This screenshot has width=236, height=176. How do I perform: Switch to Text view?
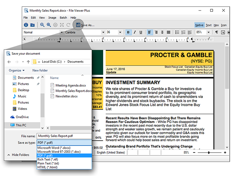[x=209, y=25]
